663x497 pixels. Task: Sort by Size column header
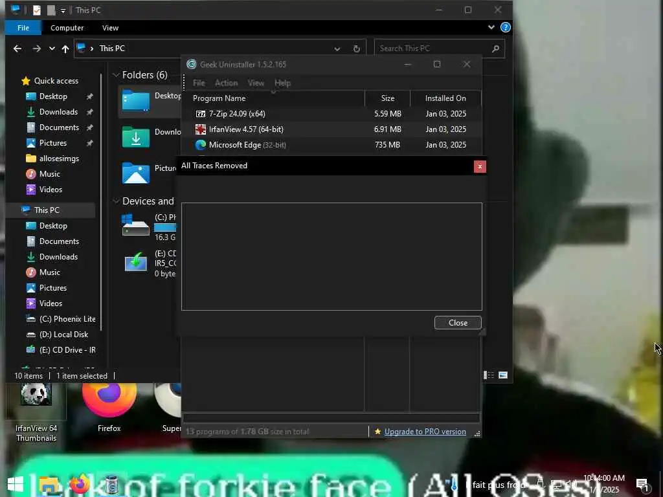coord(387,98)
